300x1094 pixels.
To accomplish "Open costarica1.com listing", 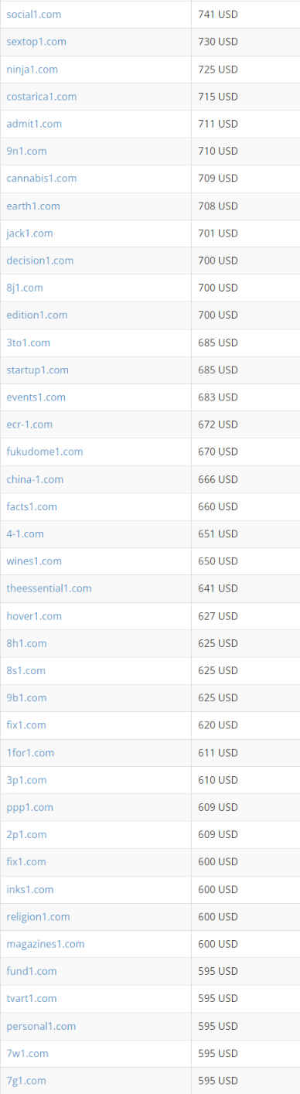I will pyautogui.click(x=42, y=97).
